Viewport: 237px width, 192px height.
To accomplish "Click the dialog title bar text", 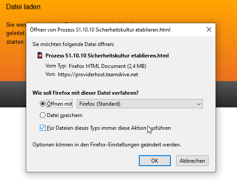I will point(100,30).
